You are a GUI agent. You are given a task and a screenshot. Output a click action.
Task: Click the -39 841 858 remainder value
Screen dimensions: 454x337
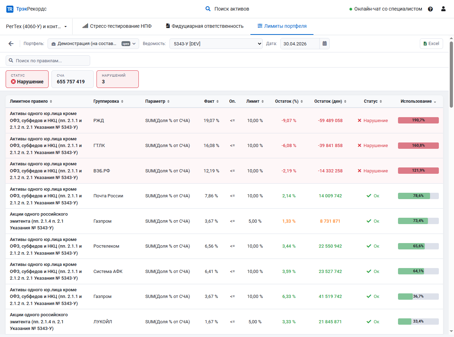pos(330,146)
